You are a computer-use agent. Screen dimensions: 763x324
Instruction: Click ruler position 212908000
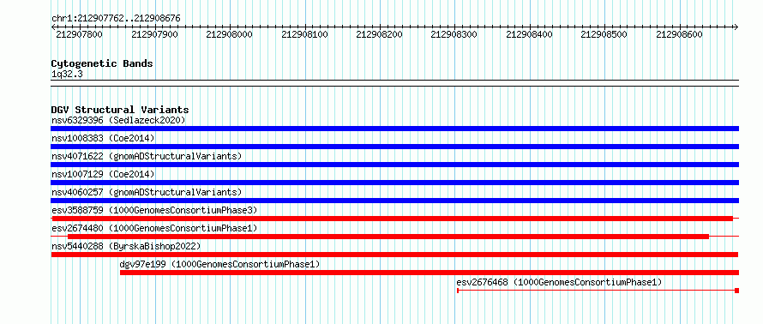point(229,34)
